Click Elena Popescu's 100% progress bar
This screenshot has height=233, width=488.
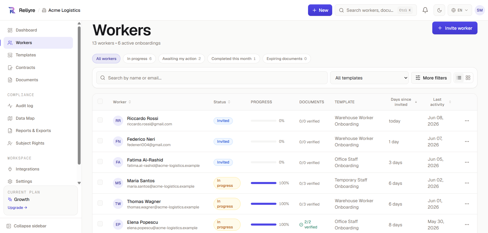click(x=263, y=225)
